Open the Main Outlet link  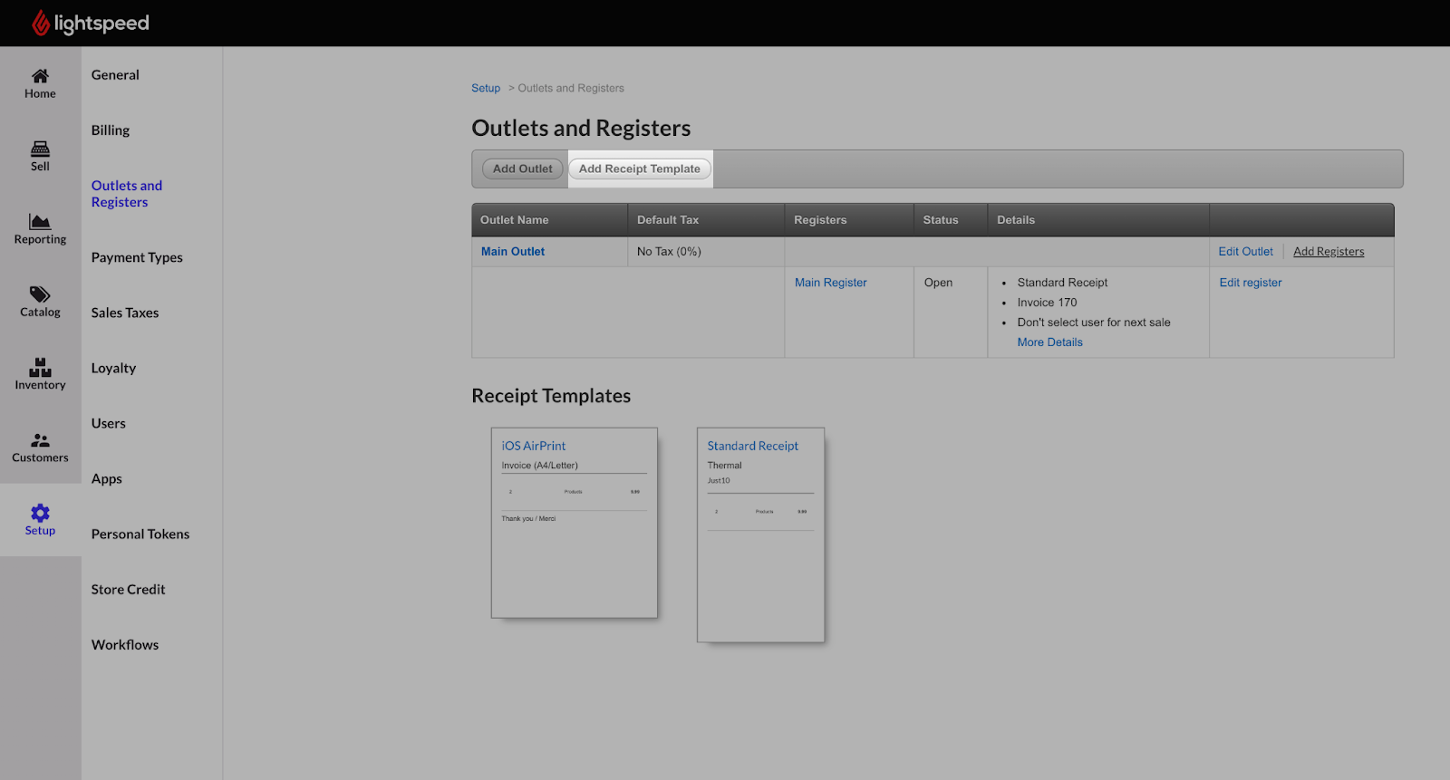[x=513, y=252]
